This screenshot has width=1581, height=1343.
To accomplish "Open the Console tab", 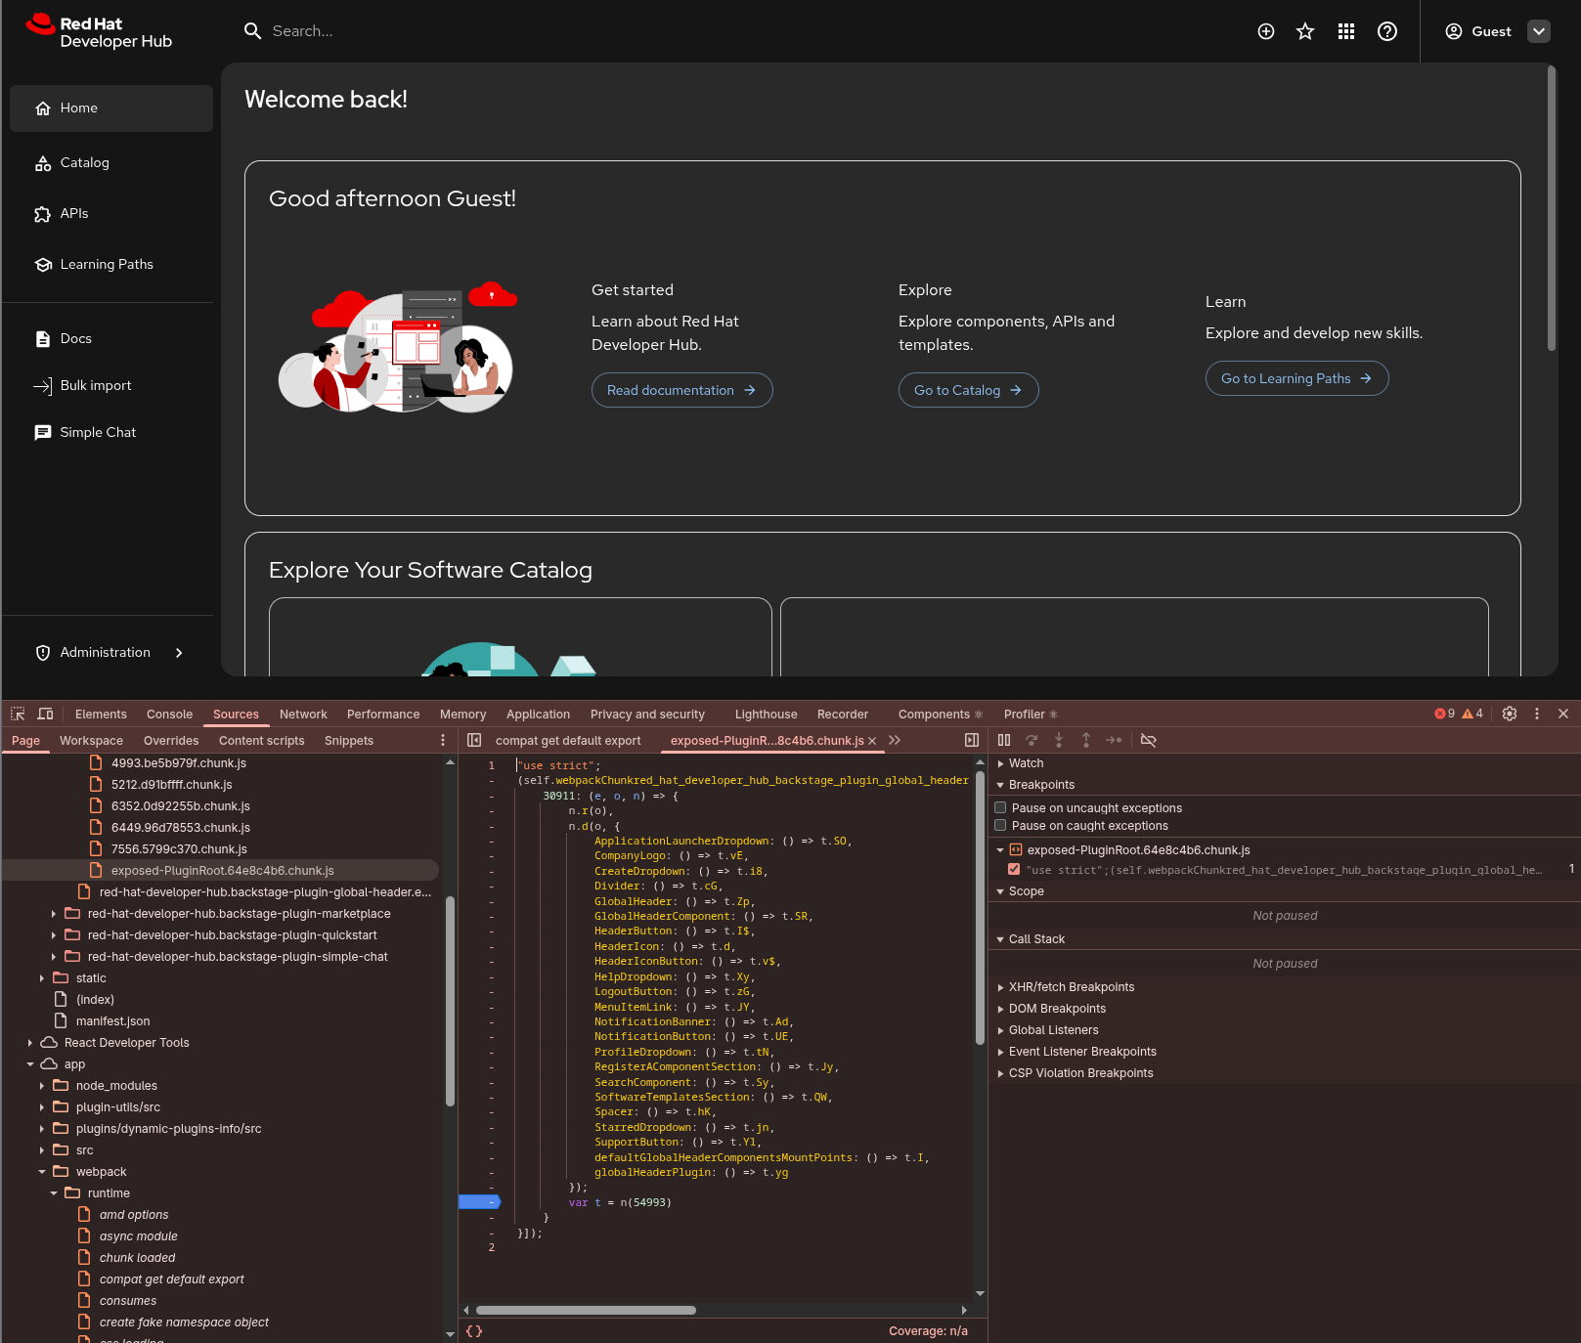I will tap(169, 715).
